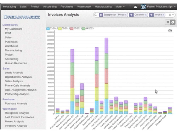Viewport: 177px width, 133px height.
Task: Open Sales Analysis report
Action: click(14, 81)
